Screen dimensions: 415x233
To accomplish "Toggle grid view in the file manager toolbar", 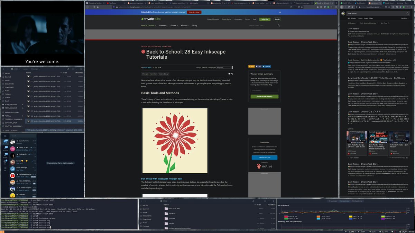I will coord(73,69).
